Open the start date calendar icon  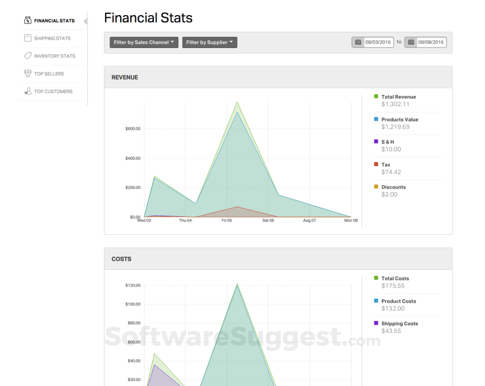pyautogui.click(x=358, y=42)
